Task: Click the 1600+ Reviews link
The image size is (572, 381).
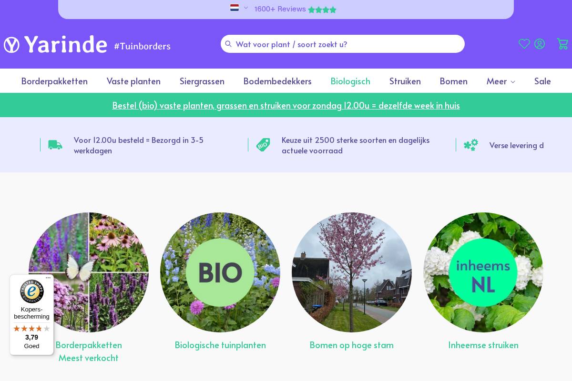Action: click(x=280, y=9)
